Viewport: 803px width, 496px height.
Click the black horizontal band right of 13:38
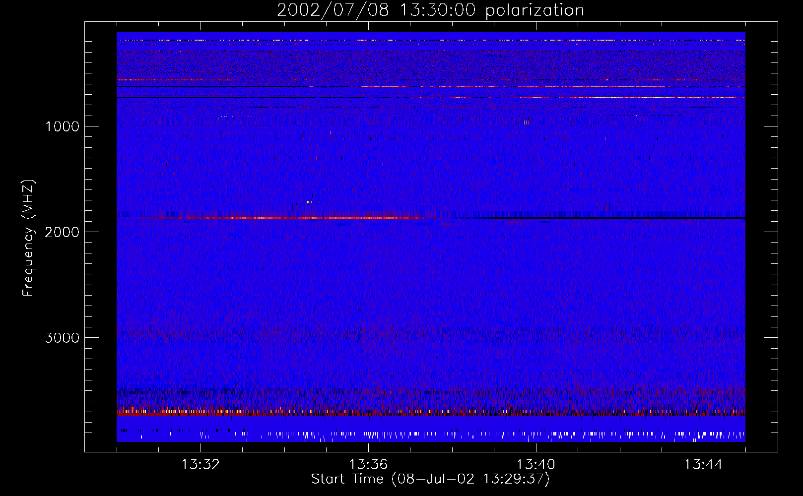tap(615, 218)
